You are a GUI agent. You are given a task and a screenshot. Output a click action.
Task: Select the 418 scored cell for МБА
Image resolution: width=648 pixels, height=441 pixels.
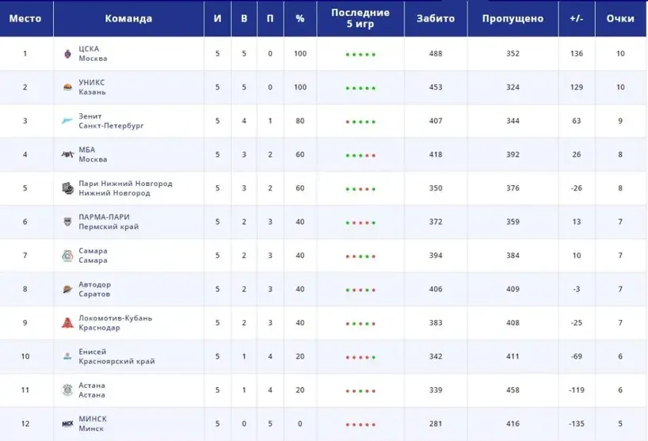436,154
